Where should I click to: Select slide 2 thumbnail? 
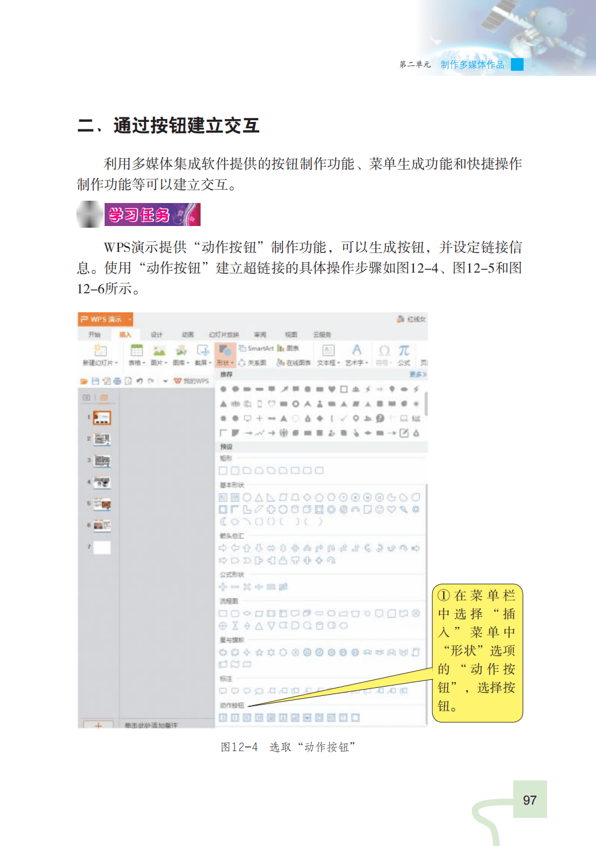[102, 439]
